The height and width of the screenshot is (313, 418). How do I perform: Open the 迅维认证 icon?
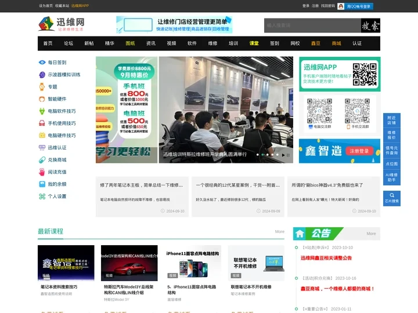click(42, 147)
